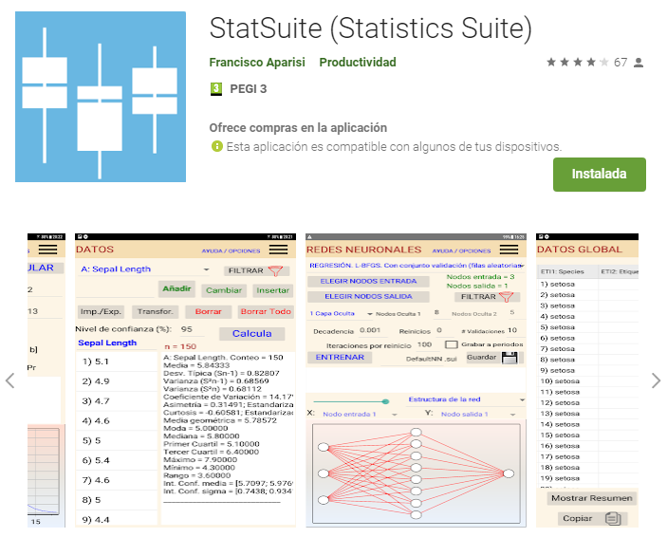Click the Cambiar button
Screen dimensions: 667x556
click(x=224, y=290)
